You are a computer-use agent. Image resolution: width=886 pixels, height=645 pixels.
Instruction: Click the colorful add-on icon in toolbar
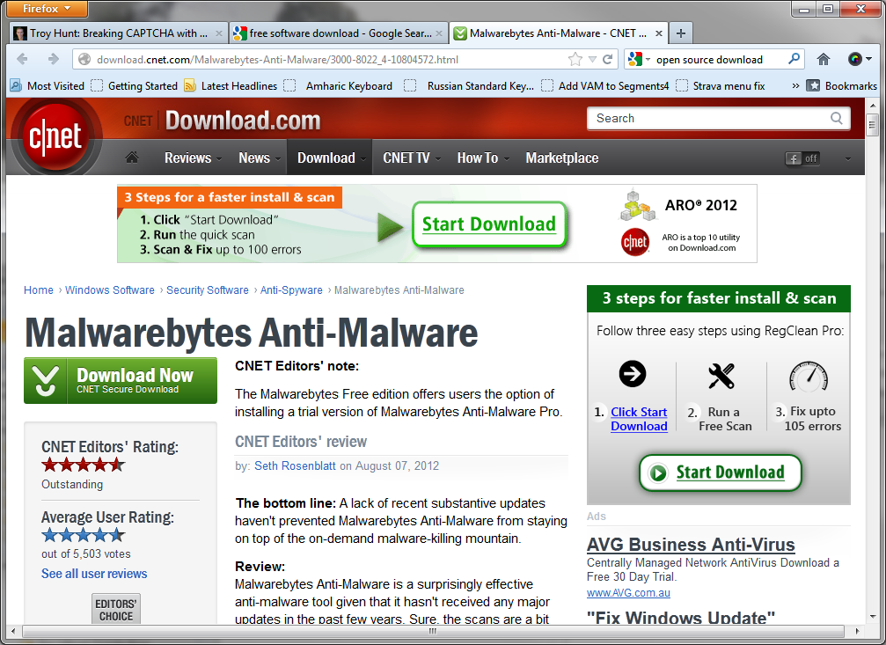(855, 59)
